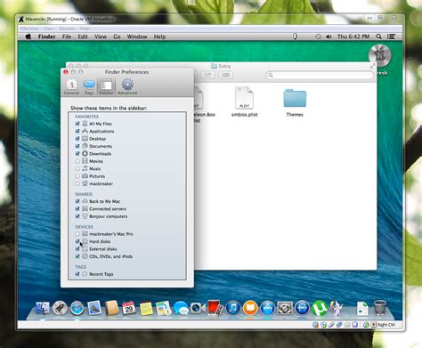Click clock showing Thu 6:42 PM
Image resolution: width=422 pixels, height=348 pixels.
tap(353, 36)
